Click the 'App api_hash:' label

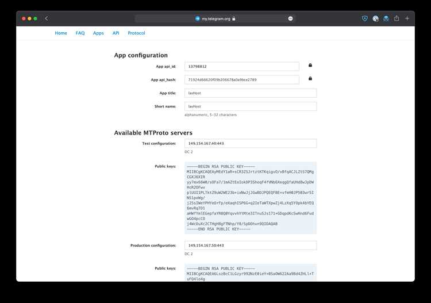163,80
